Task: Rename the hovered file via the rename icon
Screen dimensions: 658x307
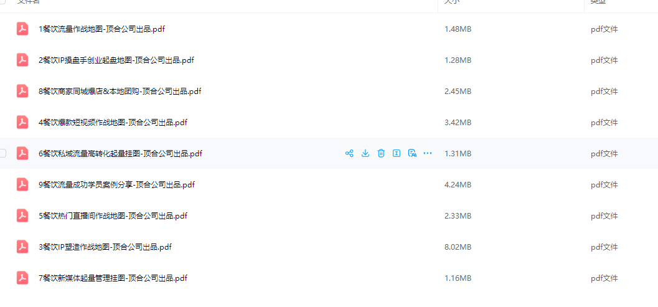Action: click(396, 153)
